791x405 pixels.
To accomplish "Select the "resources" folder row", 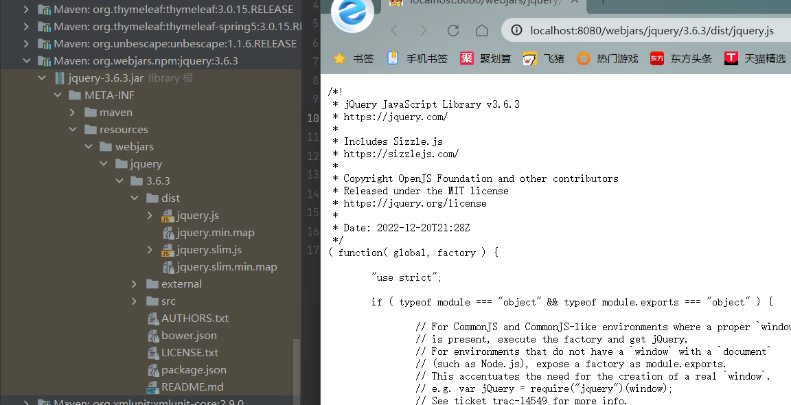I will (150, 130).
